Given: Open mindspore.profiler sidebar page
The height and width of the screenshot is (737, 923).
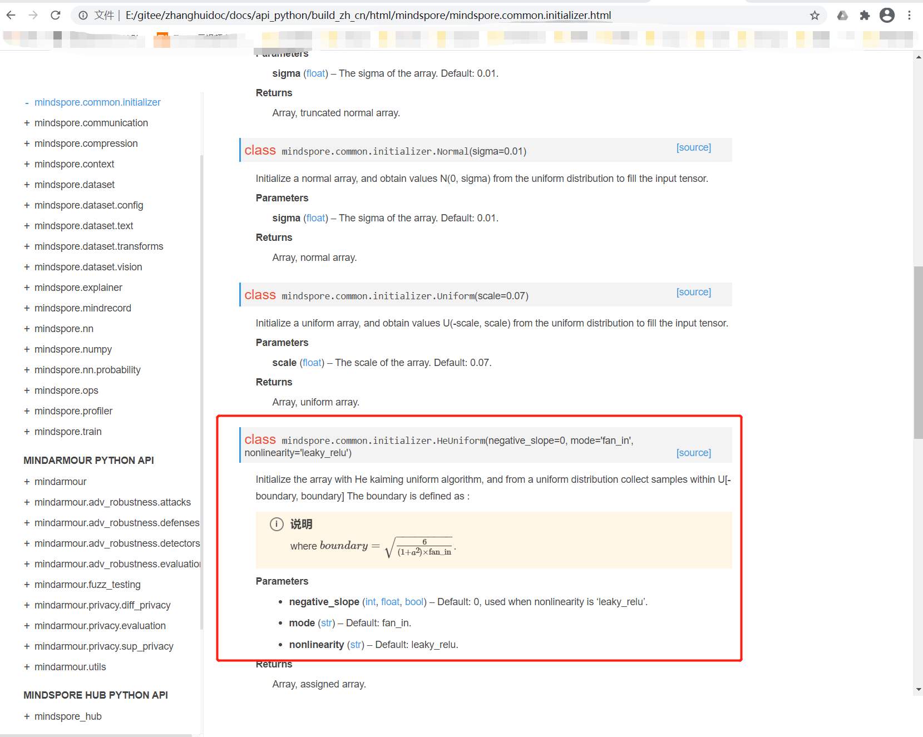Looking at the screenshot, I should (73, 411).
